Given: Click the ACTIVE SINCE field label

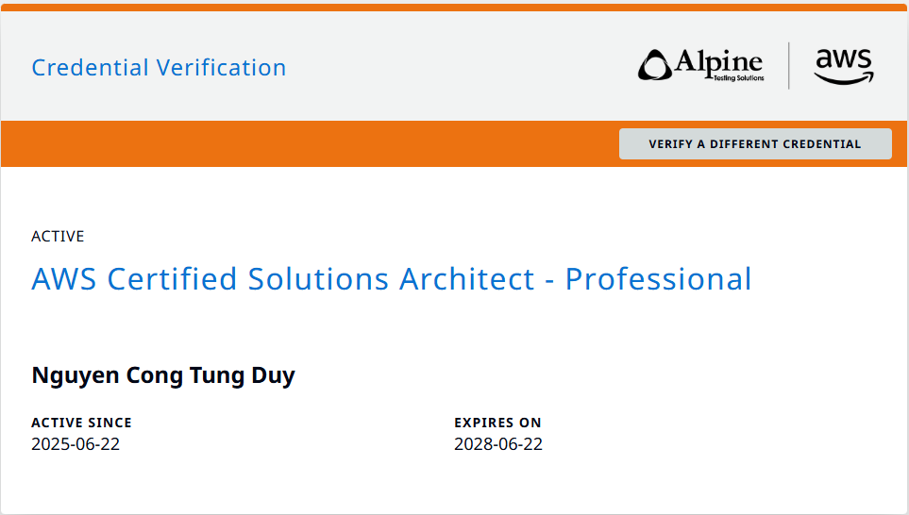Looking at the screenshot, I should 81,423.
